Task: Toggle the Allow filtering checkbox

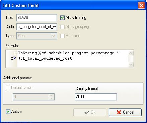Action: [x=62, y=18]
